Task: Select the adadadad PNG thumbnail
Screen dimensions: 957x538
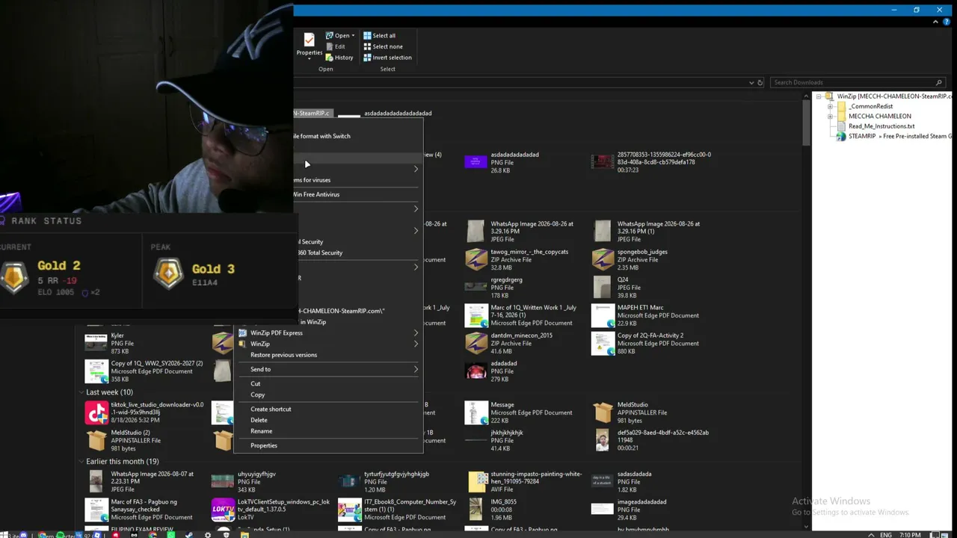Action: (x=476, y=371)
